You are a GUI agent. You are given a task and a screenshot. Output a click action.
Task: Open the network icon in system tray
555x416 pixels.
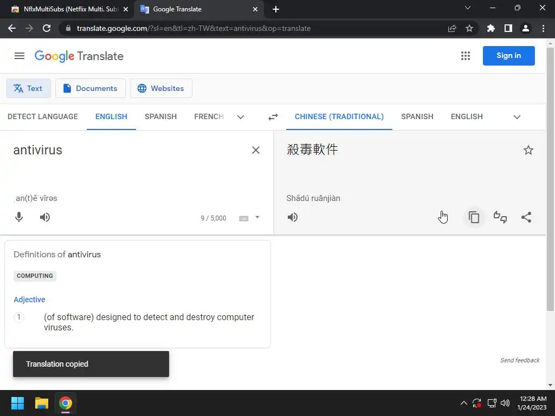(492, 403)
